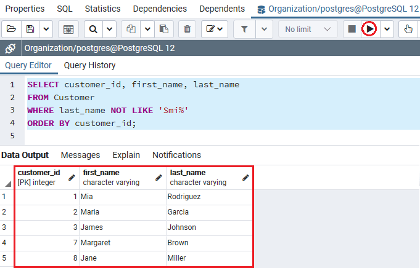Place cursor on empty editor line 5
The image size is (420, 268).
[222, 136]
